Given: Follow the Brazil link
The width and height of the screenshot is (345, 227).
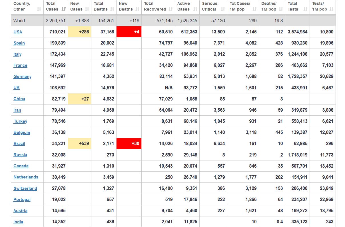Looking at the screenshot, I should (x=19, y=144).
